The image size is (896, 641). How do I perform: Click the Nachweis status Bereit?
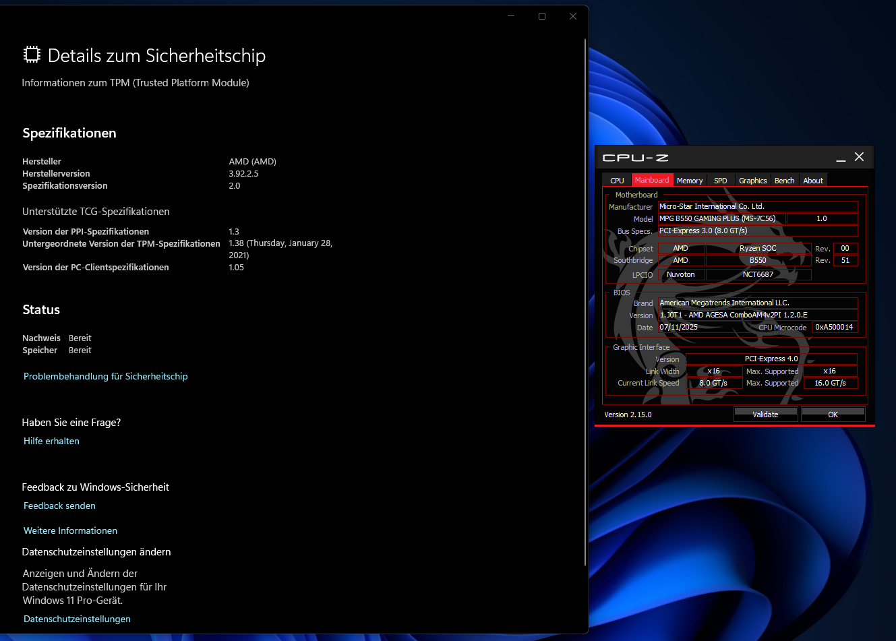click(80, 338)
